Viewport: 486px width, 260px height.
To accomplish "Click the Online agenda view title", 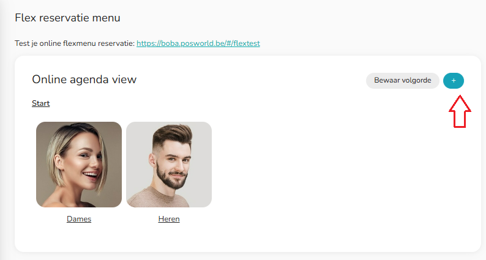I will tap(84, 80).
